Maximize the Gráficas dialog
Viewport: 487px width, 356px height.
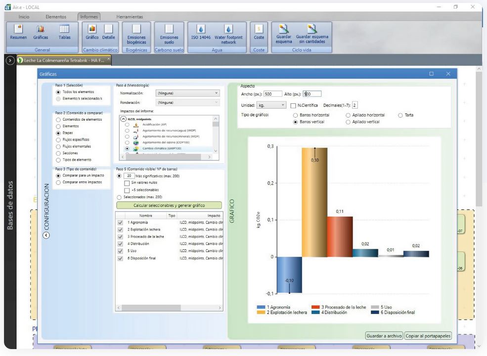pos(432,74)
